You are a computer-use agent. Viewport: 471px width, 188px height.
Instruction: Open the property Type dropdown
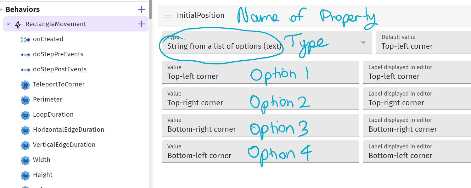[x=363, y=42]
